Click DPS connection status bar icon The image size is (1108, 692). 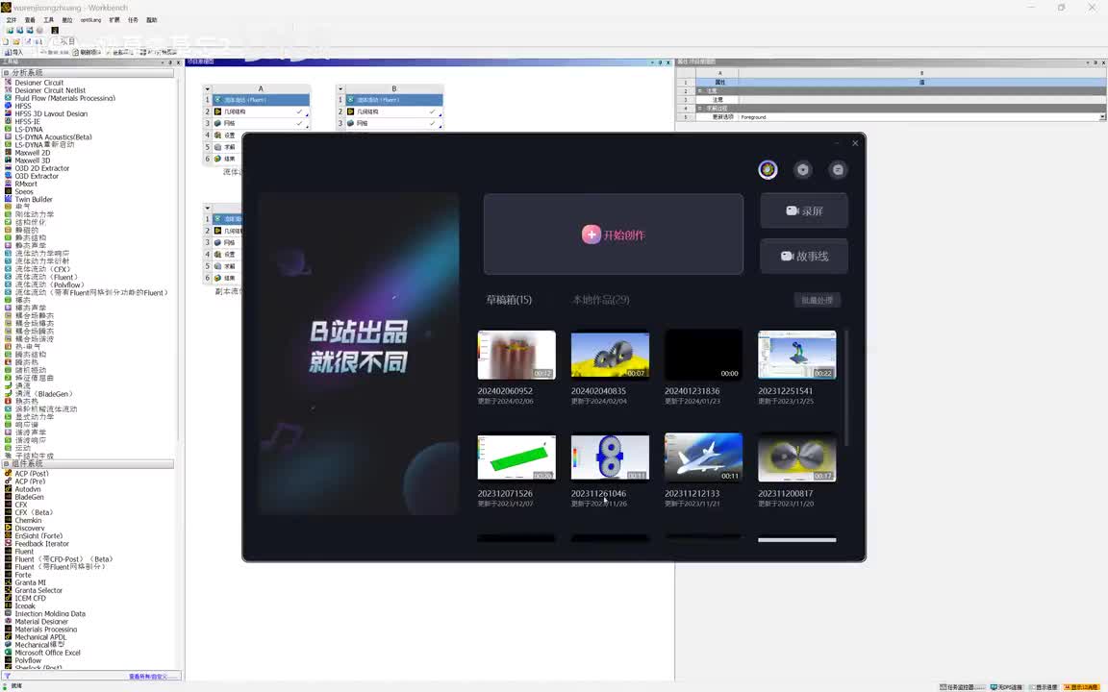tap(1006, 687)
